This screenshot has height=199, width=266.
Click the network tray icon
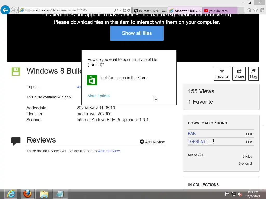[234, 194]
